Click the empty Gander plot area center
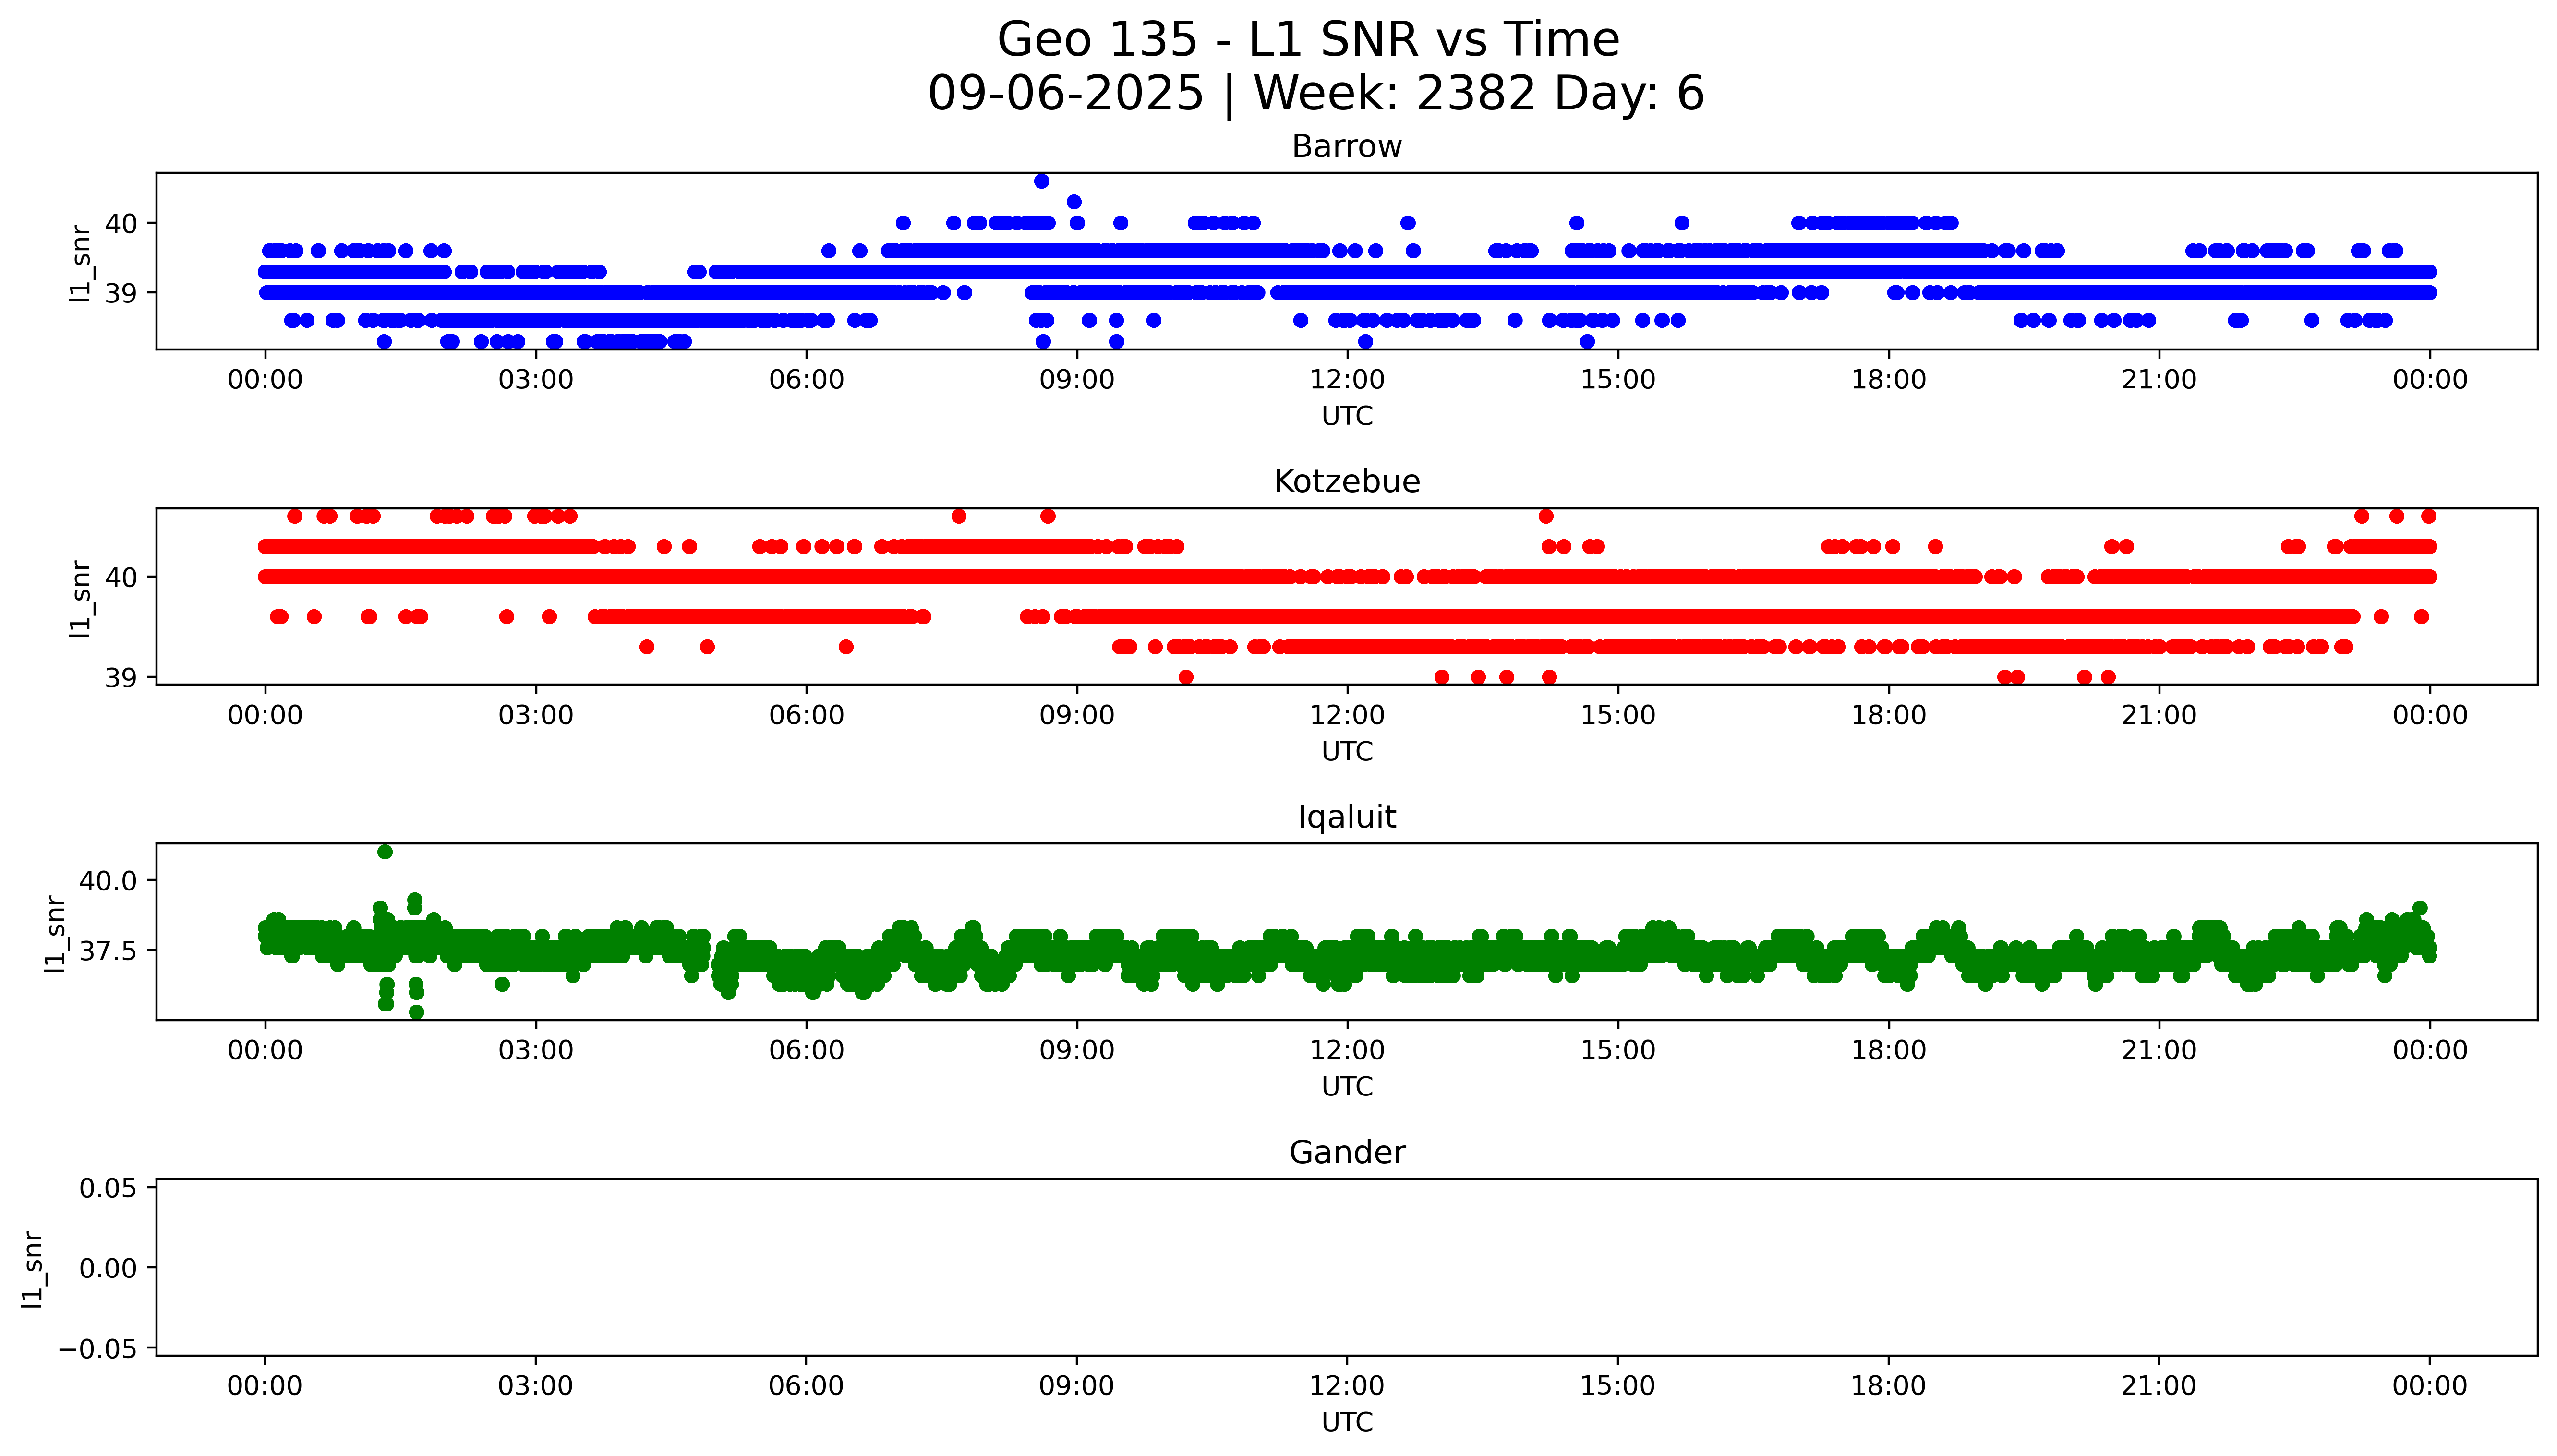Image resolution: width=2557 pixels, height=1456 pixels. pyautogui.click(x=1346, y=1267)
